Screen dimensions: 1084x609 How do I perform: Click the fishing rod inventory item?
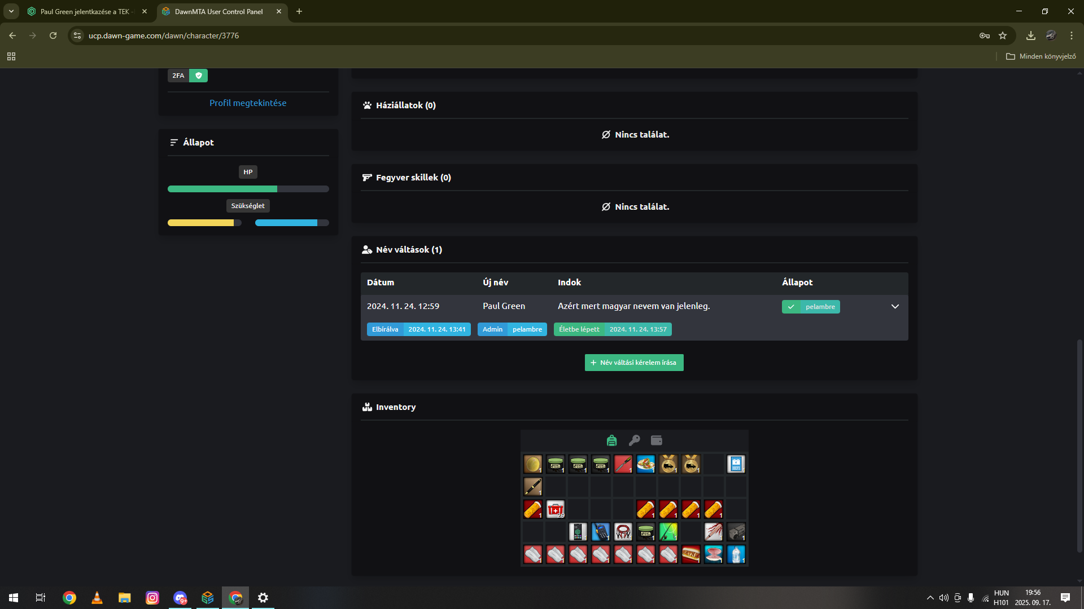(x=668, y=532)
